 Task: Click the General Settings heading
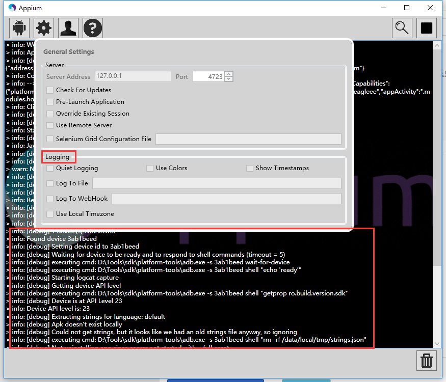click(68, 52)
